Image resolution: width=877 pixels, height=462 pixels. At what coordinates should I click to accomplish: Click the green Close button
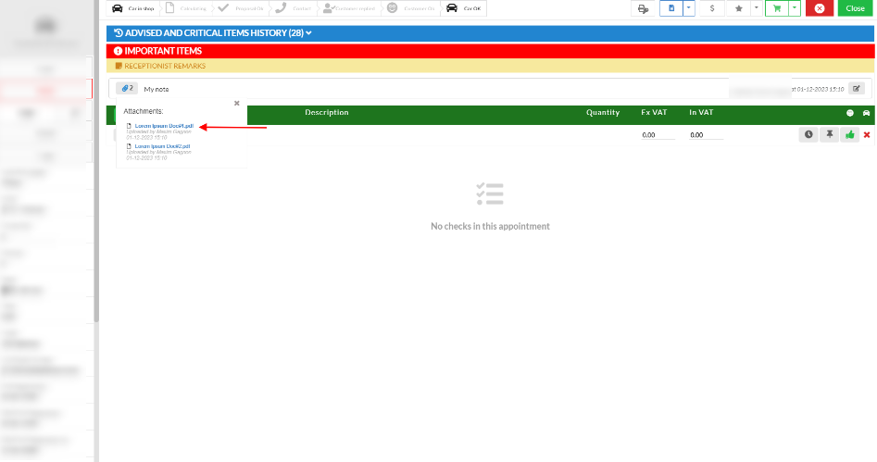856,8
